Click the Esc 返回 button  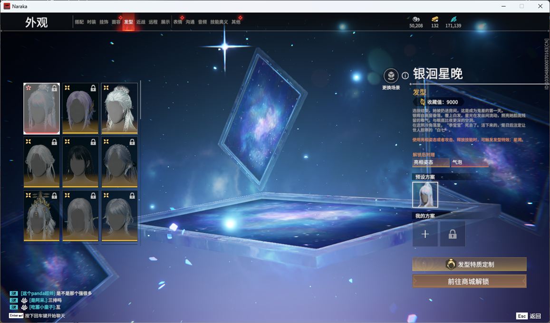point(529,316)
